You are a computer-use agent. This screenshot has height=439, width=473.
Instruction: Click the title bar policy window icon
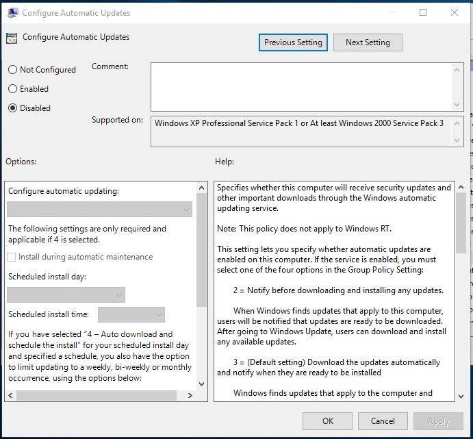[13, 13]
